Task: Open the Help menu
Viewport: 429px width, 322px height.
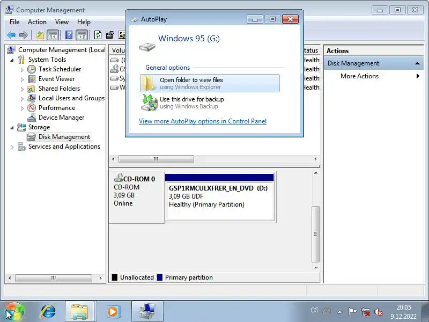Action: 84,22
